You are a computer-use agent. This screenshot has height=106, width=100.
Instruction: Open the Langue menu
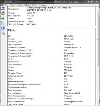42,5
